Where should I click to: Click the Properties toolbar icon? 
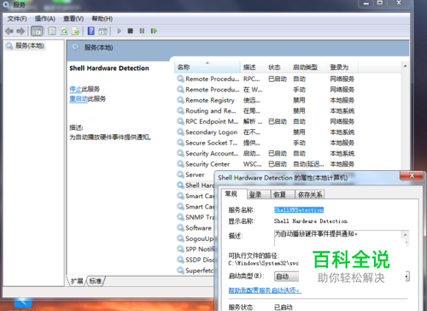click(52, 31)
